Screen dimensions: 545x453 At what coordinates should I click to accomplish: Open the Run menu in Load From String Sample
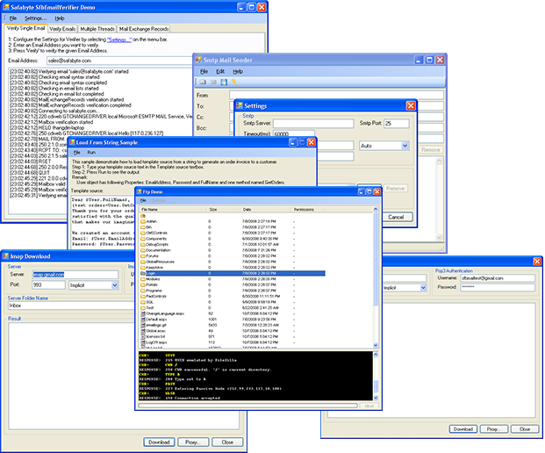(x=91, y=152)
